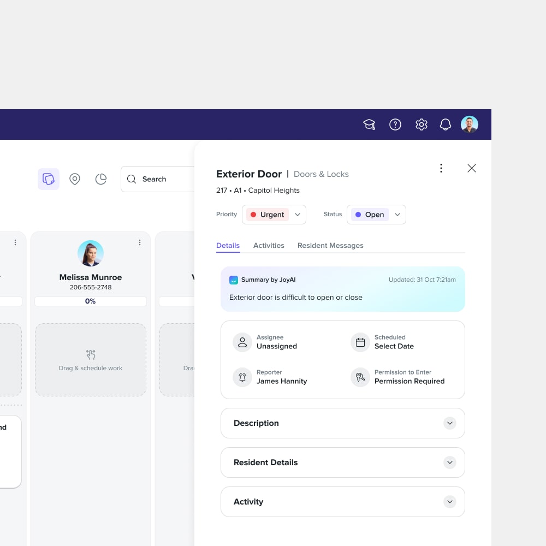Expand the Resident Details section
Viewport: 546px width, 546px height.
coord(343,462)
